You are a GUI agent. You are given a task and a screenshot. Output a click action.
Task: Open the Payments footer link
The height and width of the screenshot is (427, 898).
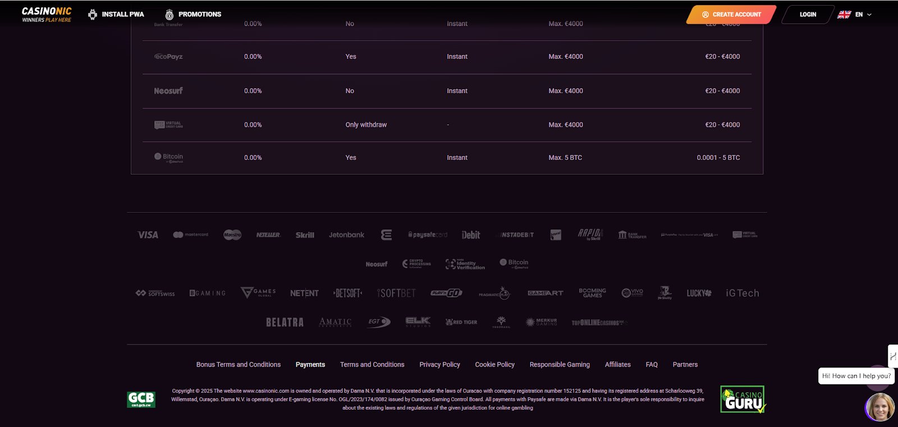click(x=310, y=365)
